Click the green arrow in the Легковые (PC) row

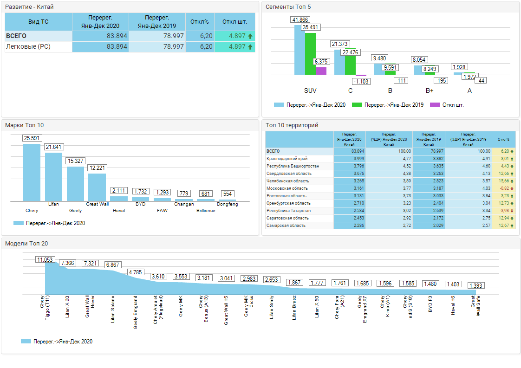[x=250, y=47]
